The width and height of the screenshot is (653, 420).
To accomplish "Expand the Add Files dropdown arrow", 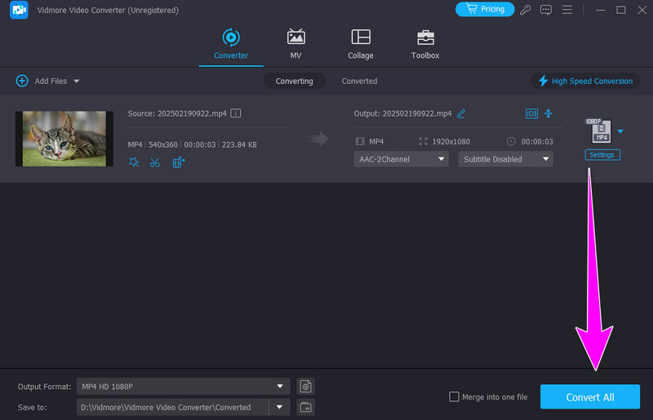I will point(77,82).
